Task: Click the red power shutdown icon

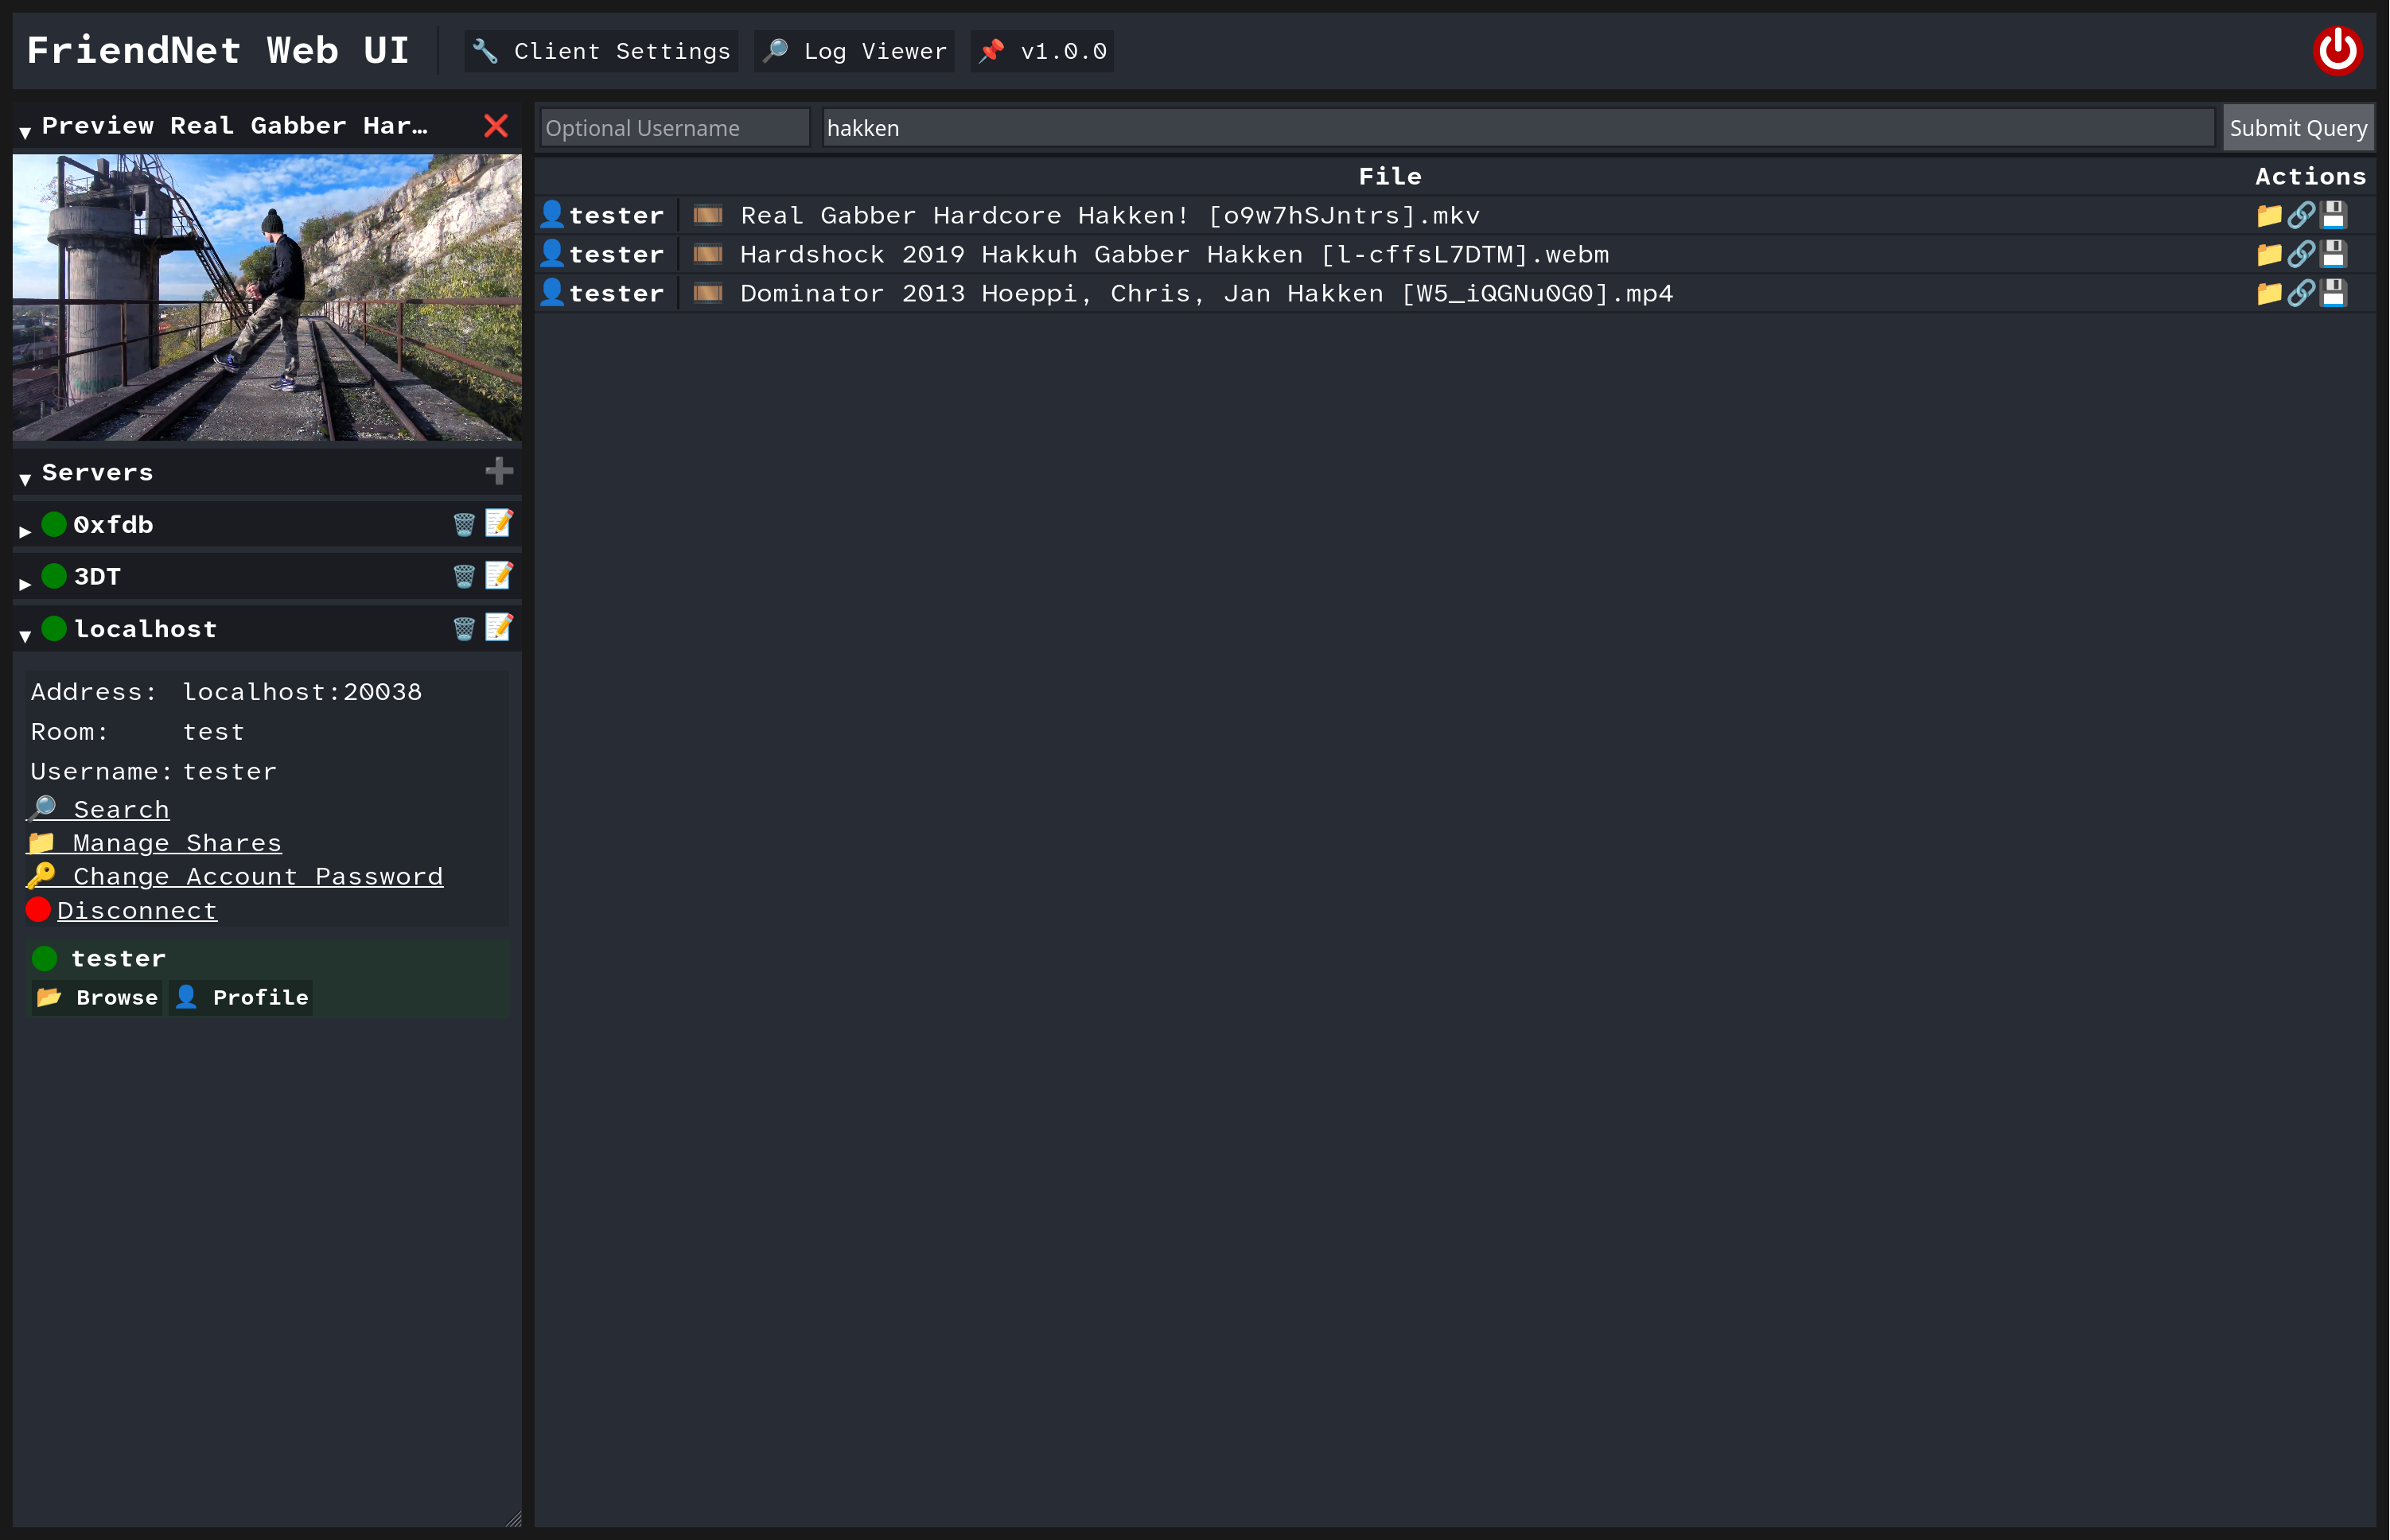Action: pos(2337,50)
